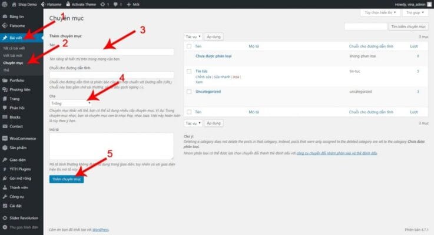Click the Tìm kiếm chuyên mục button
Screen dimensions: 434x235
tap(408, 26)
